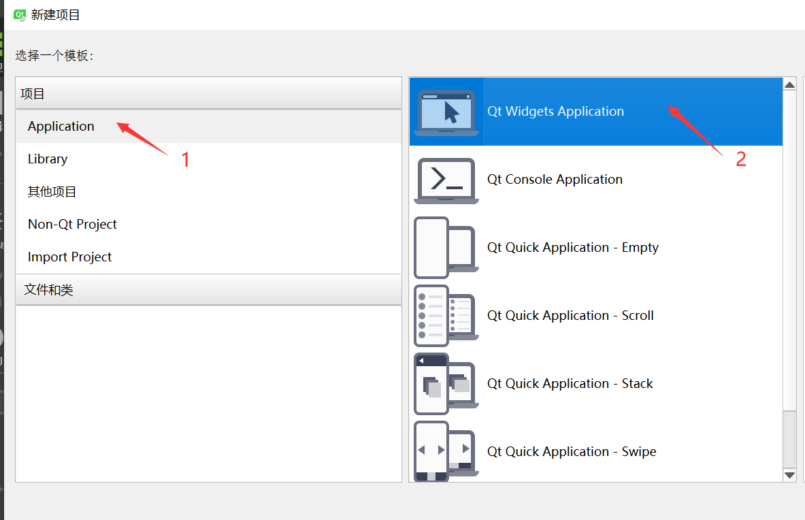
Task: Click the Qt Widgets Application laptop icon
Action: click(x=446, y=112)
